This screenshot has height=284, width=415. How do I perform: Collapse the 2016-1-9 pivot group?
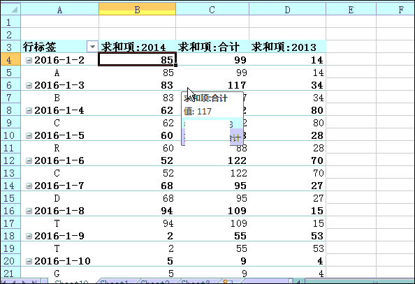tap(29, 237)
